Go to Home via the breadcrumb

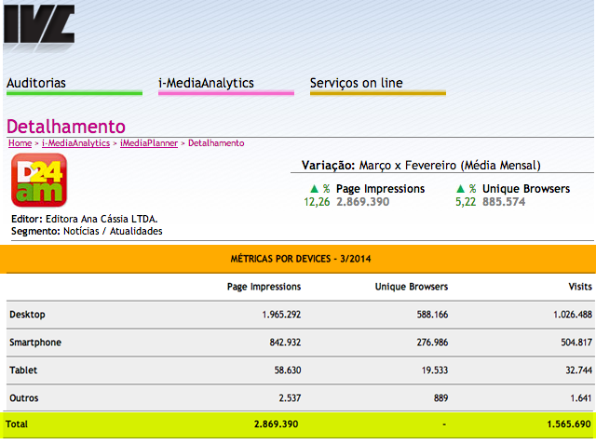coord(20,143)
